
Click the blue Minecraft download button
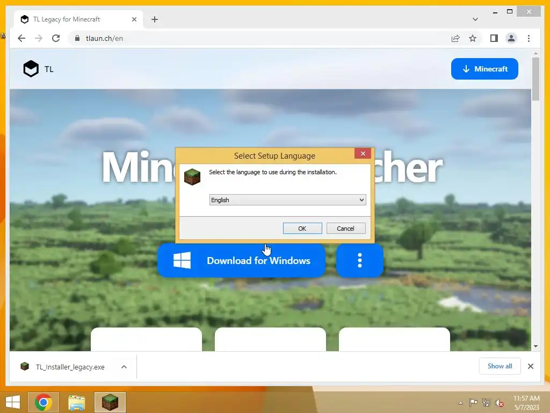[484, 69]
